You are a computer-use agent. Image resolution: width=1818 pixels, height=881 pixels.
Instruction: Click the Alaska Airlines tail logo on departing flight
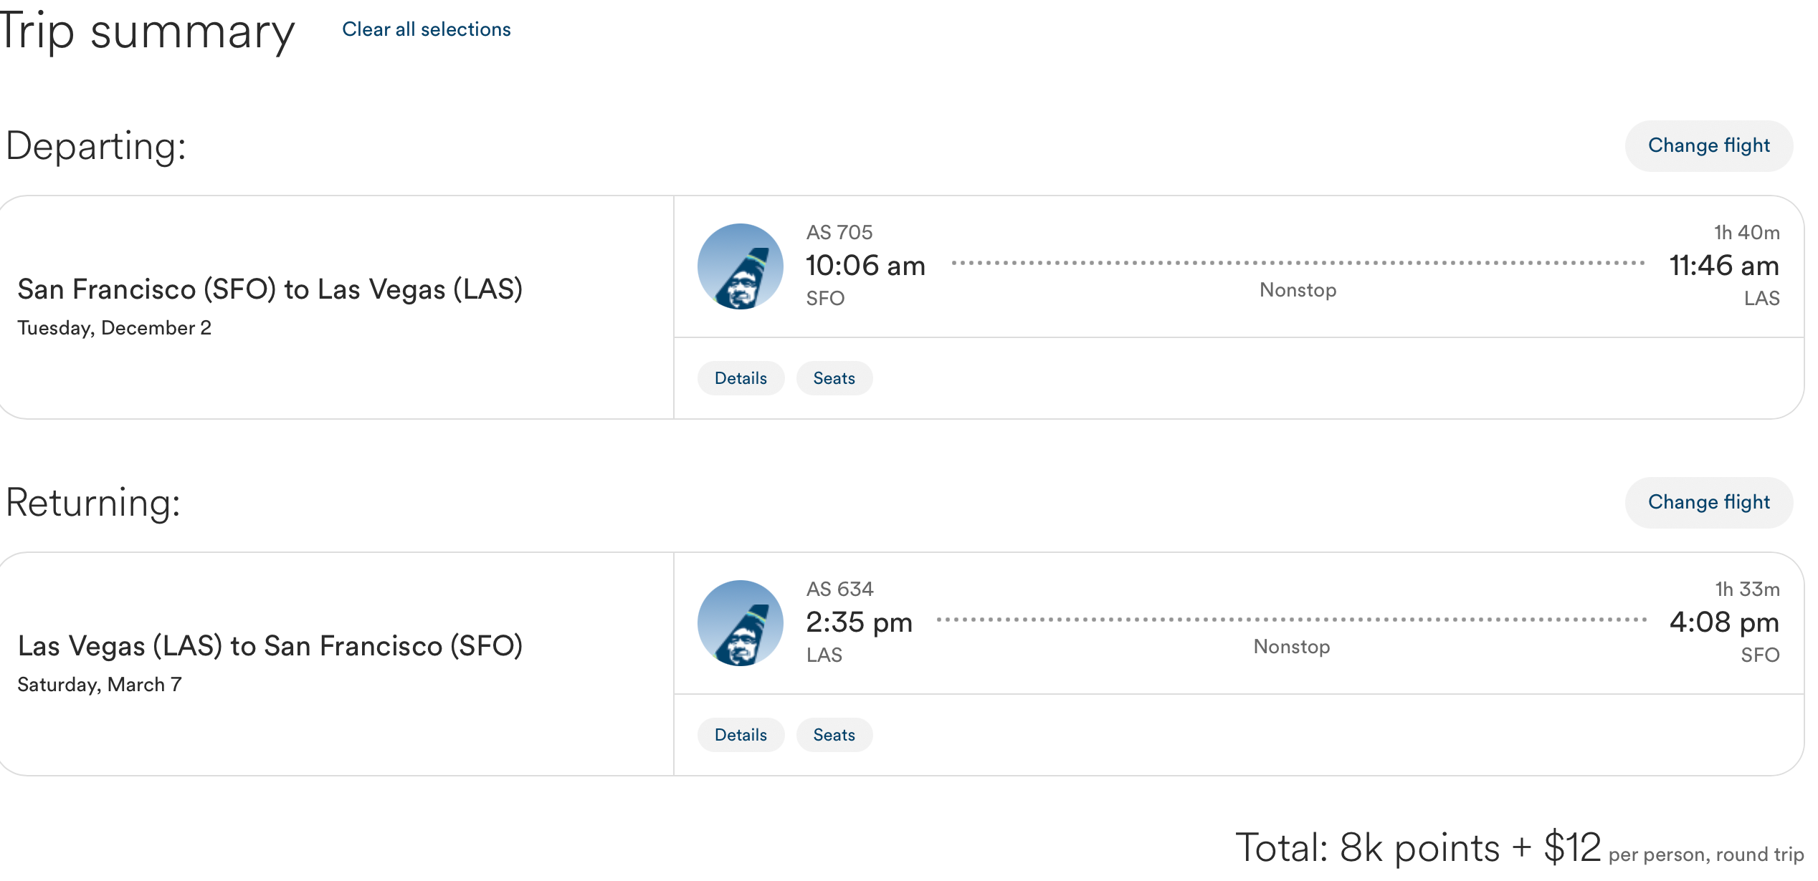[x=740, y=266]
